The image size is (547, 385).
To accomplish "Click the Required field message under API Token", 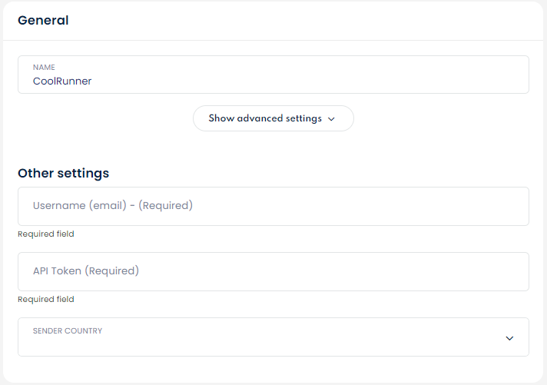I will point(46,300).
